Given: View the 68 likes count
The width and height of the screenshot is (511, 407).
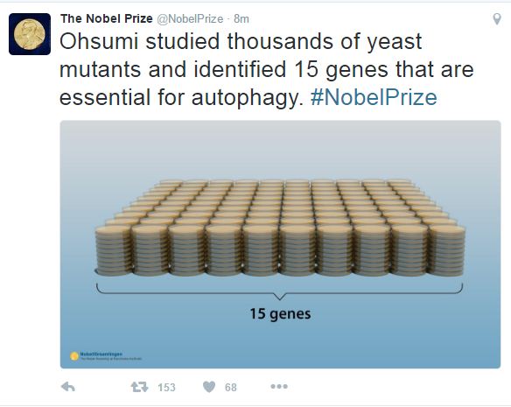Looking at the screenshot, I should pos(231,388).
